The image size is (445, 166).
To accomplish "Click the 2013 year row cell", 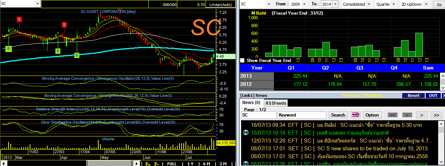I will (x=257, y=76).
